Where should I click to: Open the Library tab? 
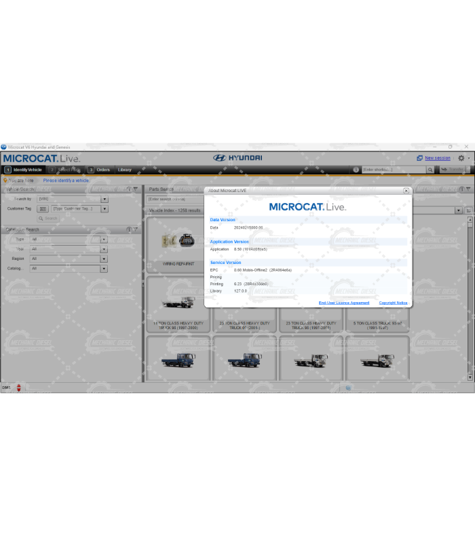[125, 170]
